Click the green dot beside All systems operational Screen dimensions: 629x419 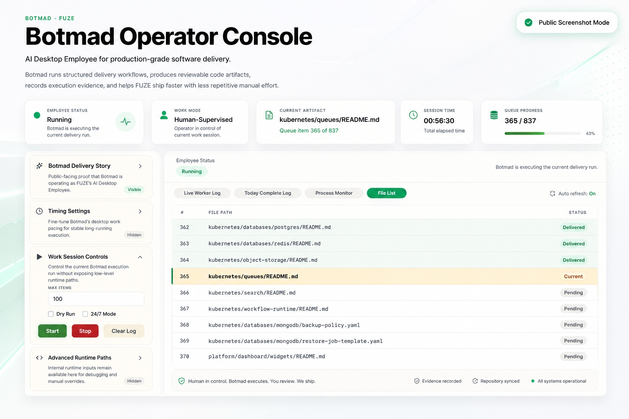(x=533, y=381)
